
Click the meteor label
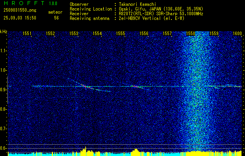[55, 12]
